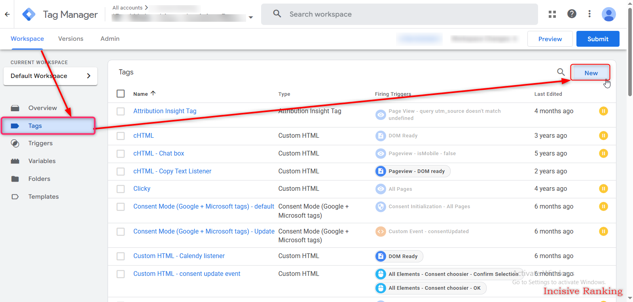
Task: Select Folders in the sidebar
Action: (39, 179)
